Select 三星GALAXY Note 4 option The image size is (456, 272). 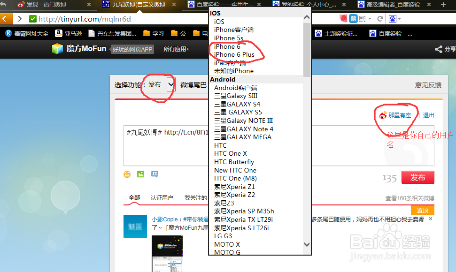[244, 129]
